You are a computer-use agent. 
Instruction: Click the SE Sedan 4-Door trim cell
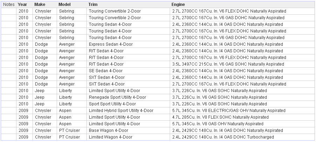click(x=106, y=71)
